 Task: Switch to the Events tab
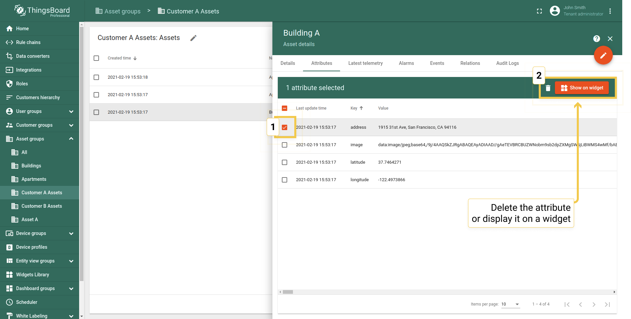[437, 63]
